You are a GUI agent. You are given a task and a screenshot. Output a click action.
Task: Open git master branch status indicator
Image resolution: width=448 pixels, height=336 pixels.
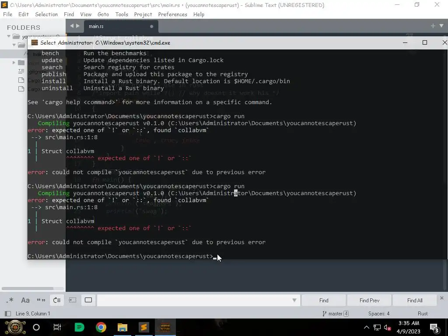click(335, 314)
